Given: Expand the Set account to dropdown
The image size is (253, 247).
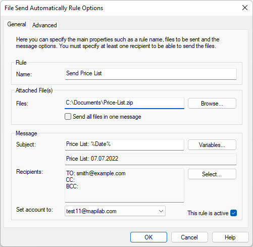Looking at the screenshot, I should (115, 211).
